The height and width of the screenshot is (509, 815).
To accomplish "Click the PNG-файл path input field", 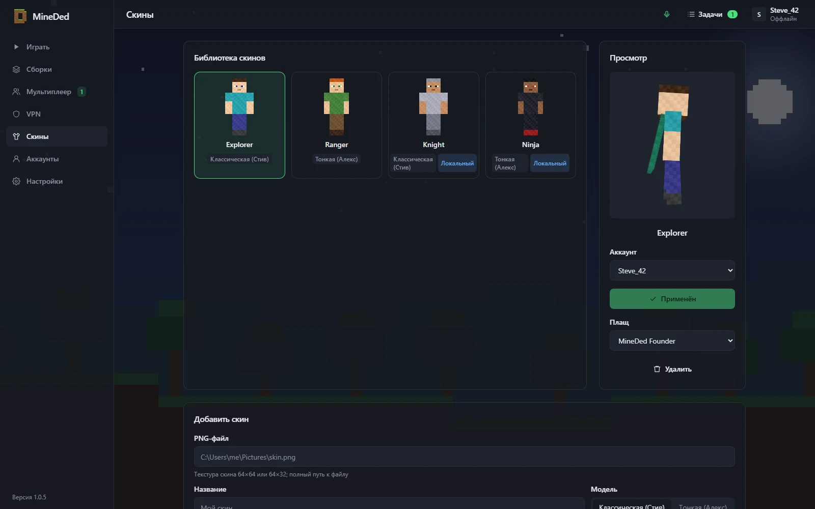I will coord(465,457).
